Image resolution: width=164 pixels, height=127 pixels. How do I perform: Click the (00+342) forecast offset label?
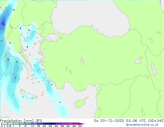pos(155,121)
